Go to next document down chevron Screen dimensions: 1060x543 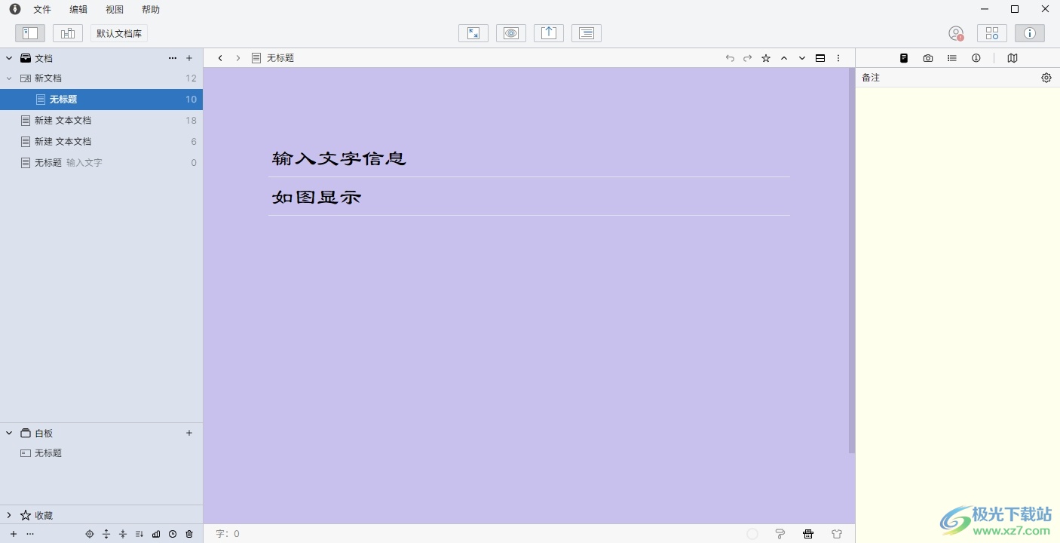pyautogui.click(x=802, y=58)
